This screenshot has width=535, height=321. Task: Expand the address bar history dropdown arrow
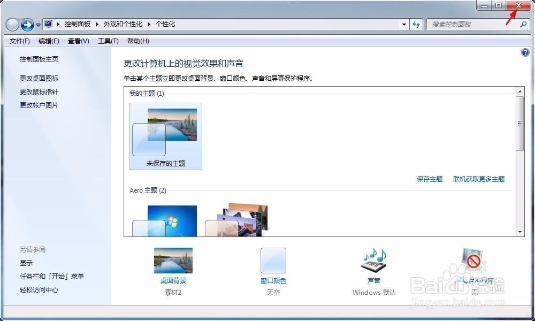405,24
